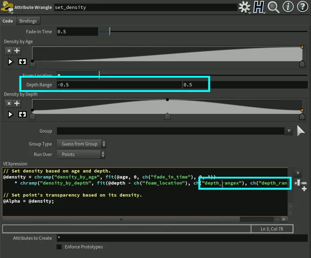
Task: Select the middle Density by Depth ramp marker
Action: (x=168, y=117)
